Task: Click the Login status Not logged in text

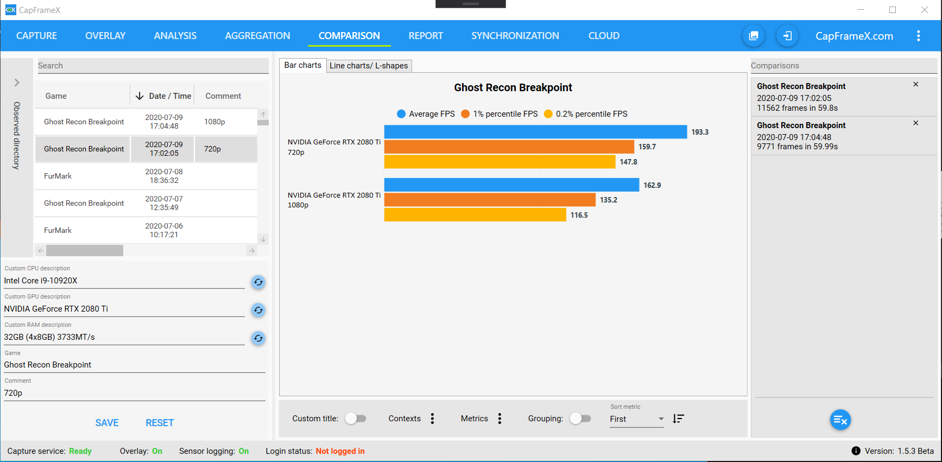Action: (x=340, y=451)
